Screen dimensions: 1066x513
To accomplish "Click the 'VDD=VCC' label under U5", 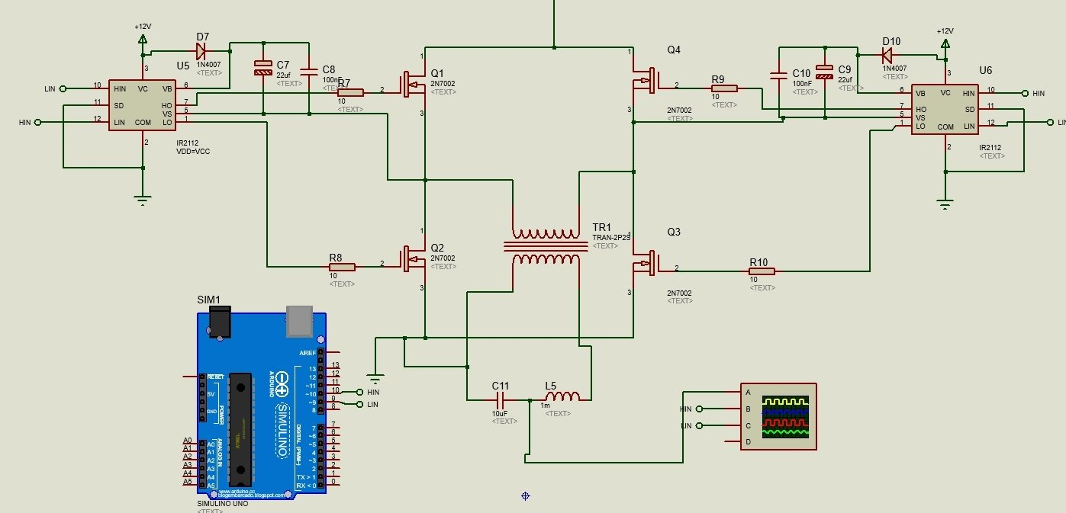I will click(192, 152).
